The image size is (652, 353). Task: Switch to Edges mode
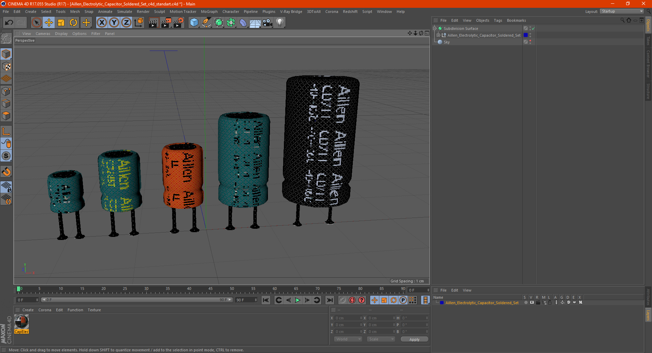[x=6, y=104]
